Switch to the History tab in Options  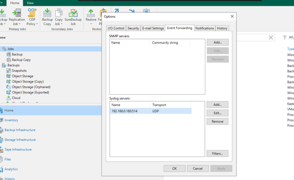(222, 28)
